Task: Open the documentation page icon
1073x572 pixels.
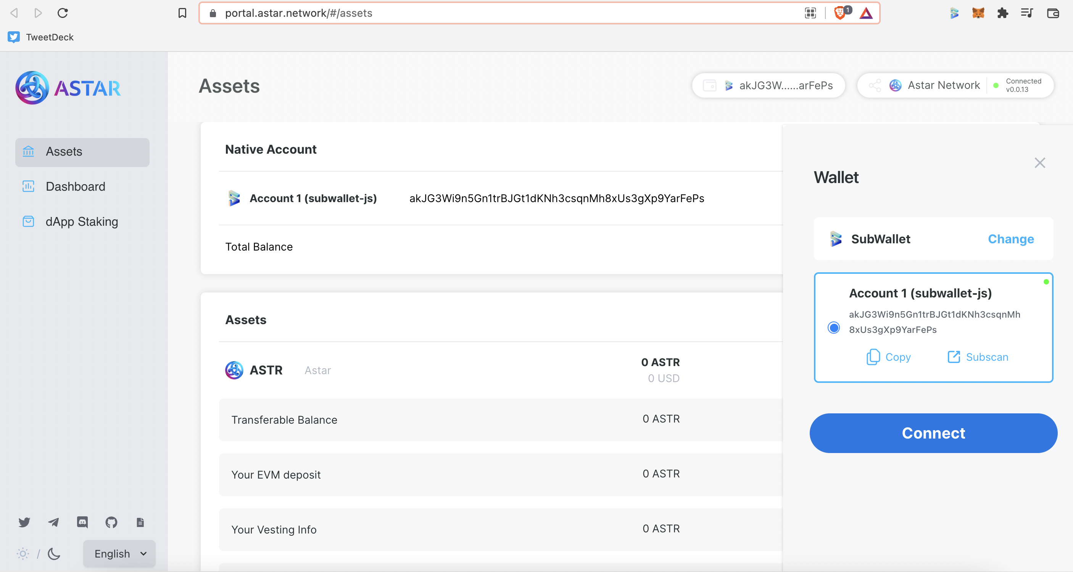Action: (x=140, y=522)
